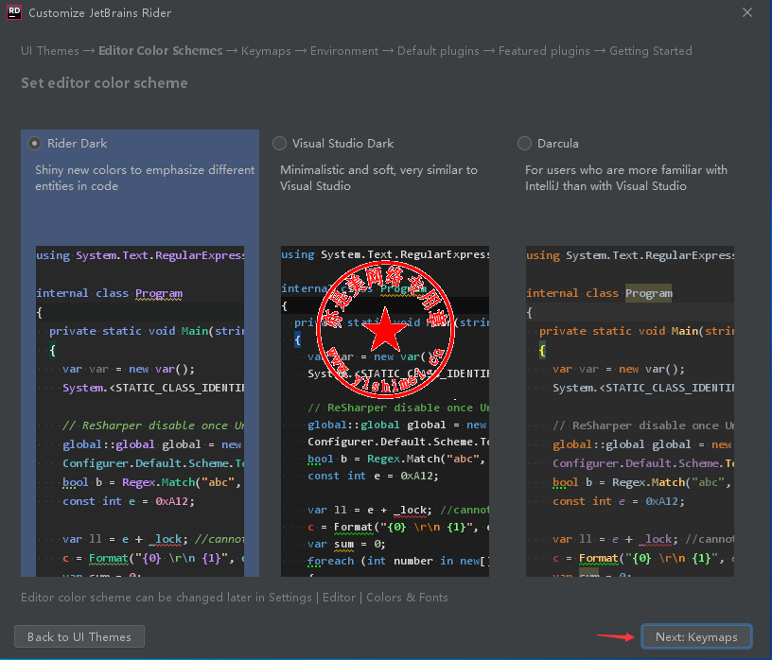772x660 pixels.
Task: Click the 'Shiny new colors to emphasize' description text
Action: pos(145,178)
